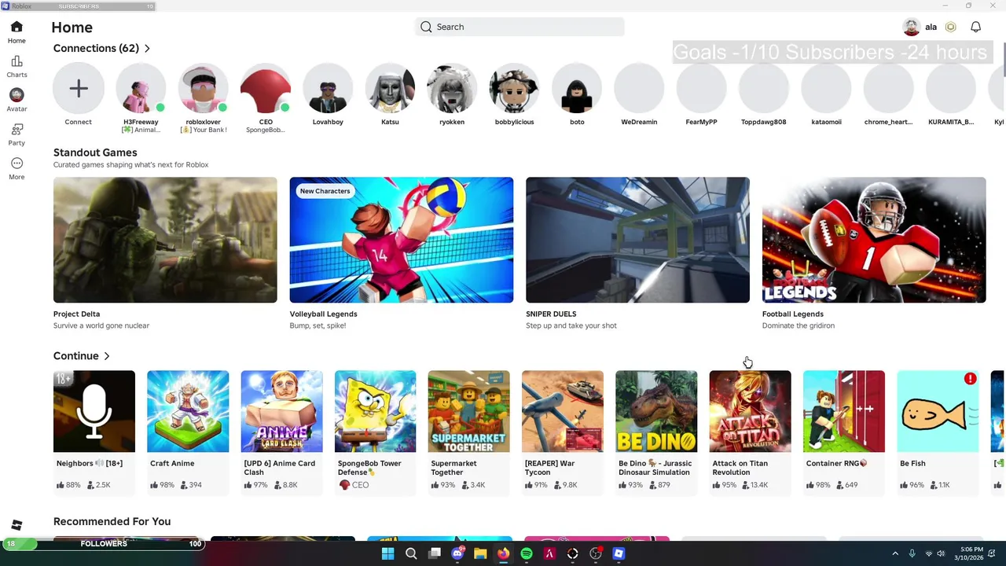Image resolution: width=1006 pixels, height=566 pixels.
Task: Open the notifications bell
Action: (975, 27)
